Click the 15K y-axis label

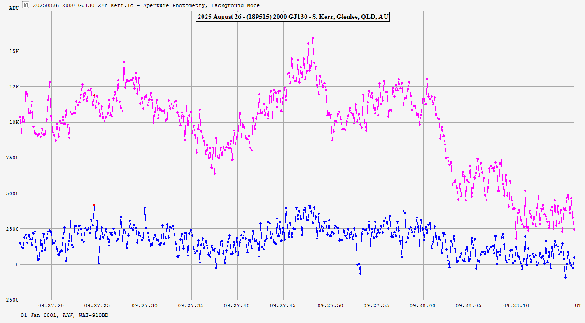(14, 51)
